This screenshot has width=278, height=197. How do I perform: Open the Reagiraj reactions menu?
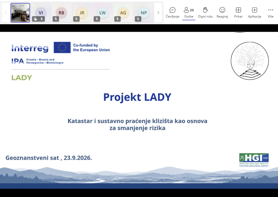coord(222,13)
